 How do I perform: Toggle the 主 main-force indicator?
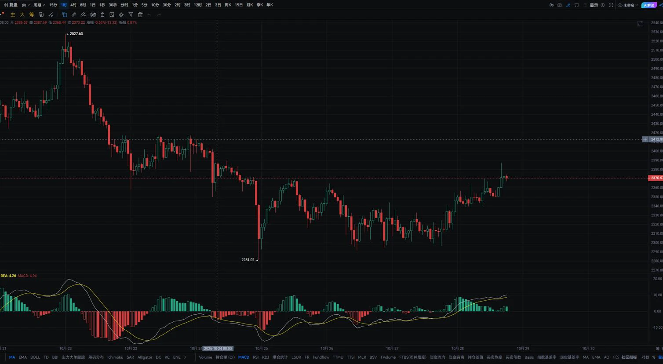[13, 15]
